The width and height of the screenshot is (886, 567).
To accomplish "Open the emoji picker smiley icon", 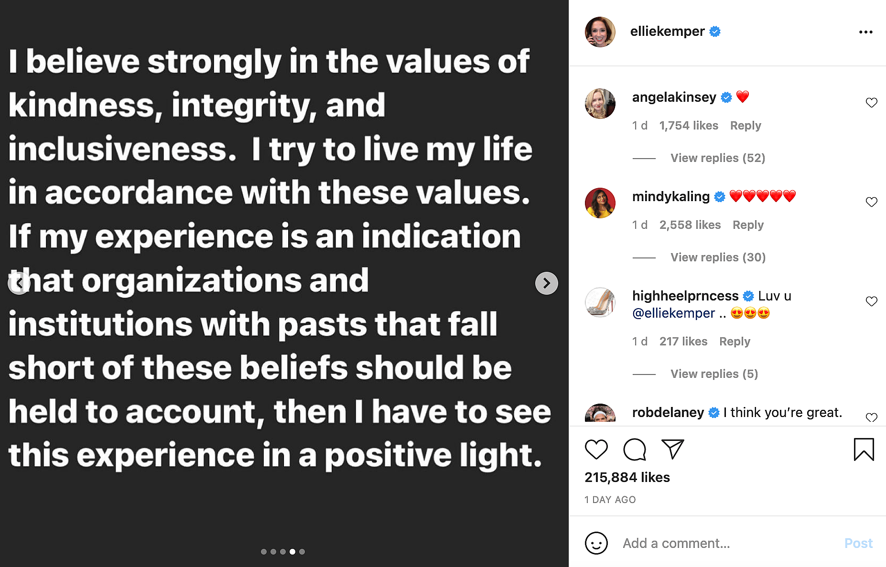I will [596, 543].
